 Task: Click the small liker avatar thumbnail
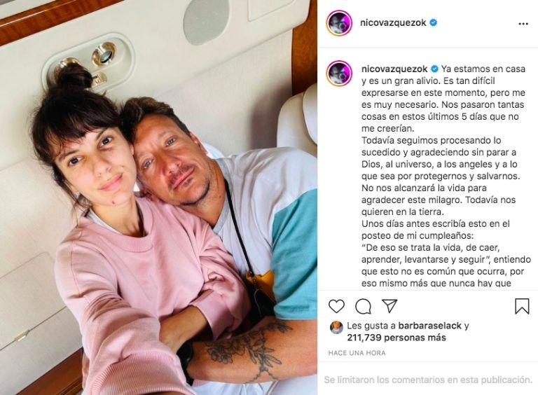click(x=336, y=328)
